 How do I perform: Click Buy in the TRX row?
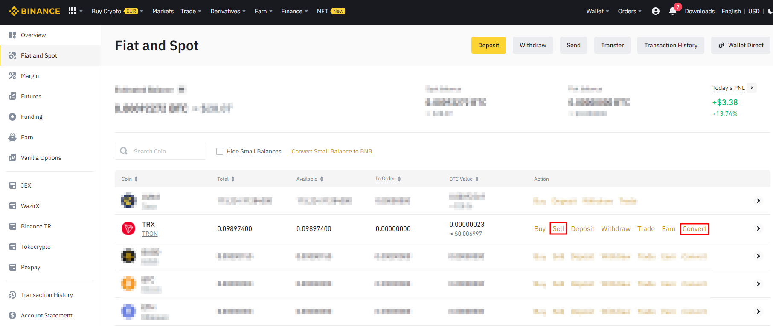(x=540, y=229)
